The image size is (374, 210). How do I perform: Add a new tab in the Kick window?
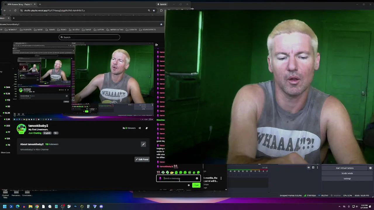[13, 18]
